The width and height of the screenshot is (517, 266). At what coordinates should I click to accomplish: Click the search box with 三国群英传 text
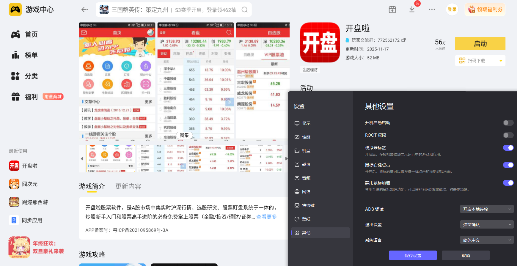coord(174,10)
